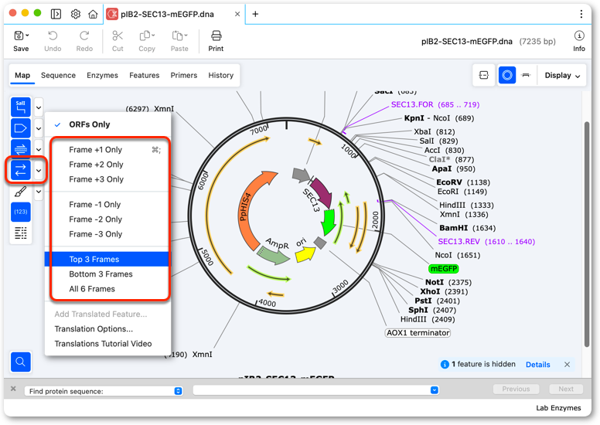Image resolution: width=600 pixels, height=425 pixels.
Task: Click the Copy toolbar icon
Action: (x=147, y=41)
